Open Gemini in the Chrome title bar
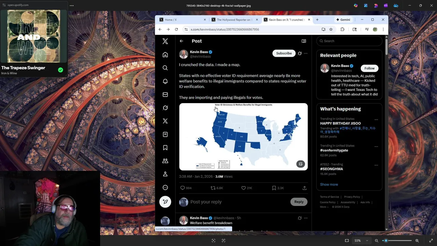 (x=343, y=20)
